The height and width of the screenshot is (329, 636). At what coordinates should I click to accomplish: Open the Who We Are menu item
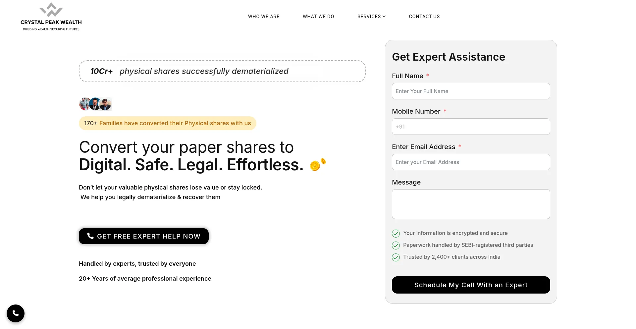[264, 17]
